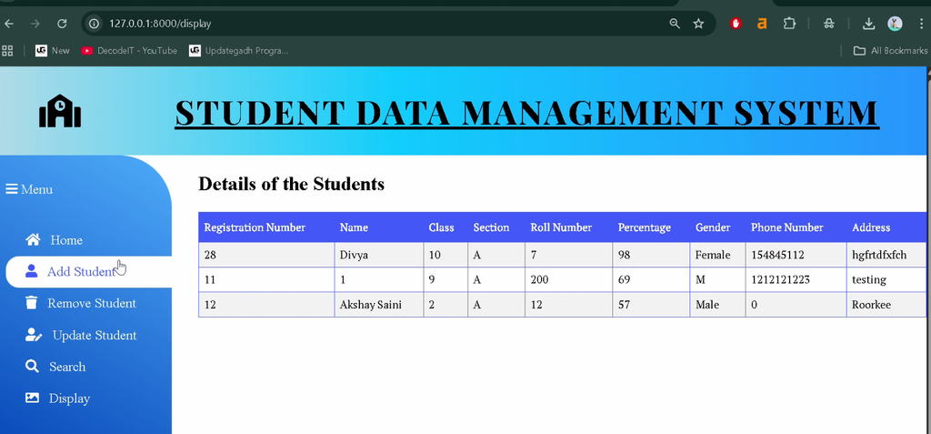This screenshot has height=434, width=931.
Task: Click the Remove Student trash icon
Action: coord(32,303)
